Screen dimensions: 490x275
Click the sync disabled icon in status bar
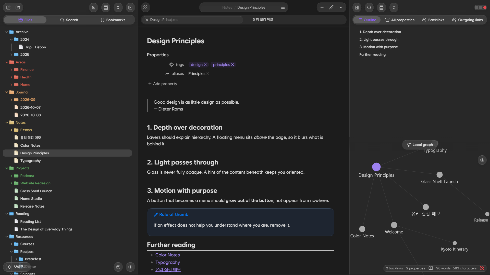pyautogui.click(x=482, y=268)
